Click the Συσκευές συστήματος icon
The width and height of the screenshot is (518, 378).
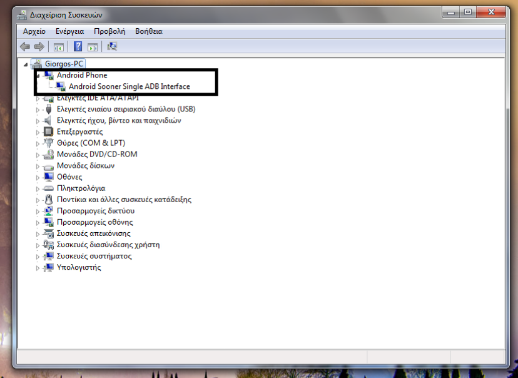[49, 256]
